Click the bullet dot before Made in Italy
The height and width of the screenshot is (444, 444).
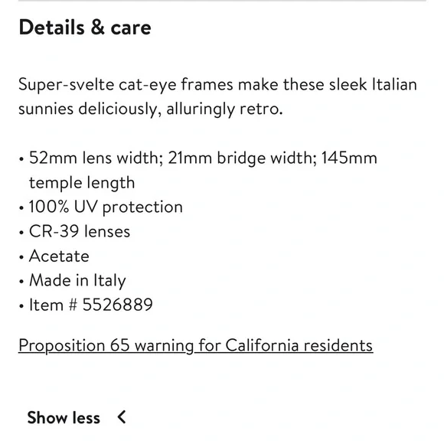click(21, 282)
